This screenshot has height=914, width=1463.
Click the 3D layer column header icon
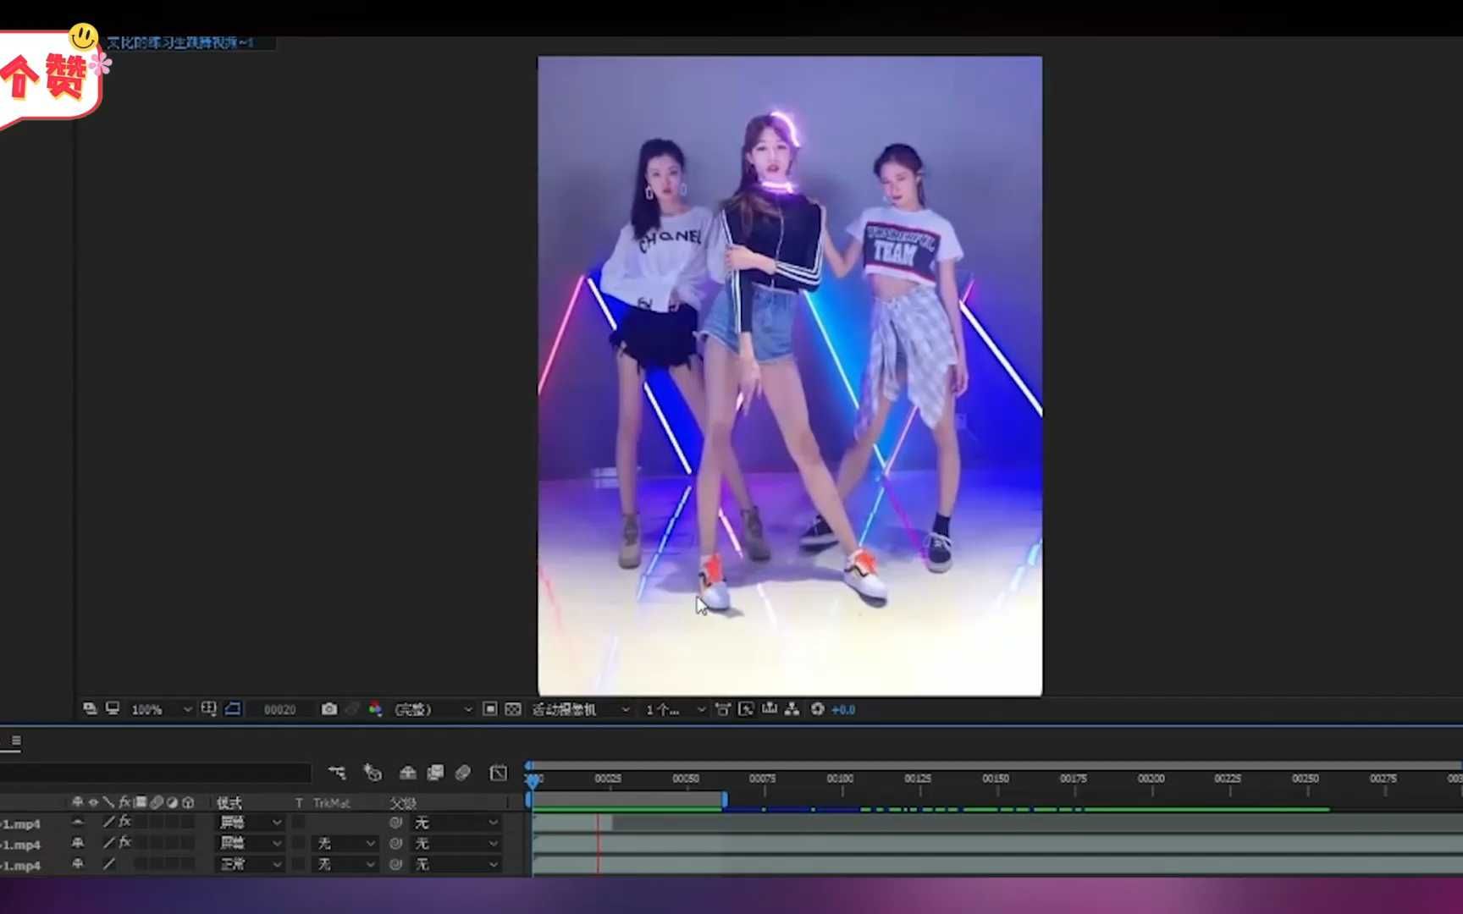coord(188,801)
